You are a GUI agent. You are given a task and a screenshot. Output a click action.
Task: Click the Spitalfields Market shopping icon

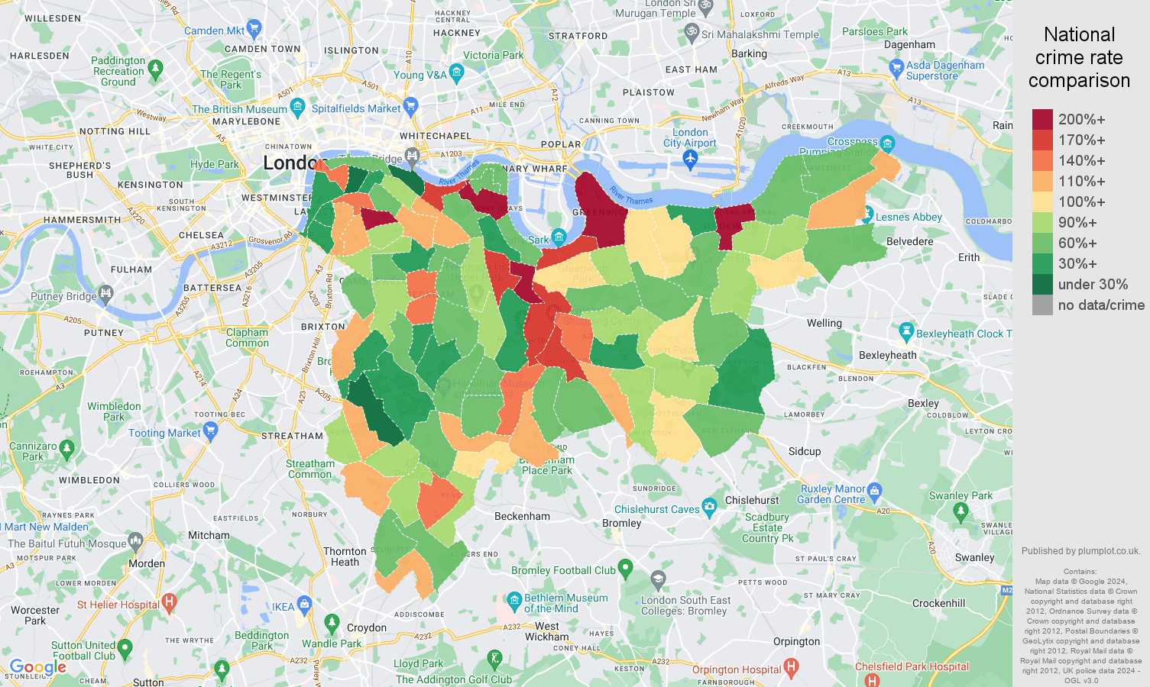tap(411, 107)
